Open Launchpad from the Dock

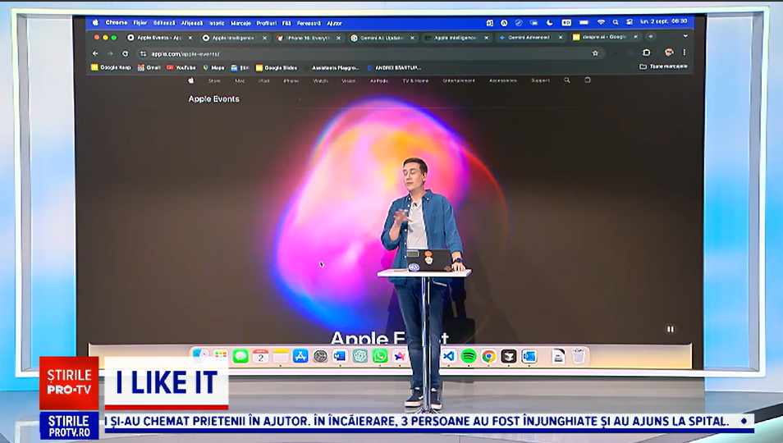pyautogui.click(x=220, y=356)
